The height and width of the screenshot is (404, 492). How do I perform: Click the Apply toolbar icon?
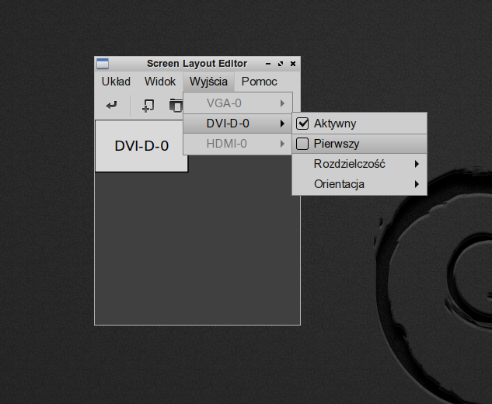click(x=112, y=106)
